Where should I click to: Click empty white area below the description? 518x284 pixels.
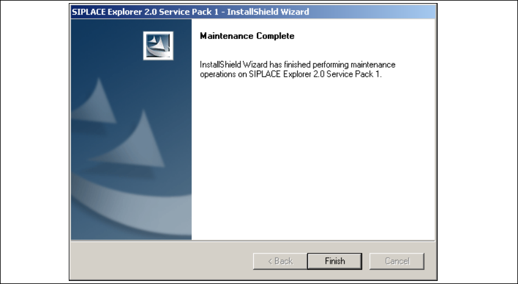(313, 158)
